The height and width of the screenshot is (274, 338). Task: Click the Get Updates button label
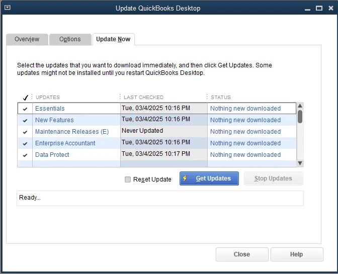coord(213,178)
